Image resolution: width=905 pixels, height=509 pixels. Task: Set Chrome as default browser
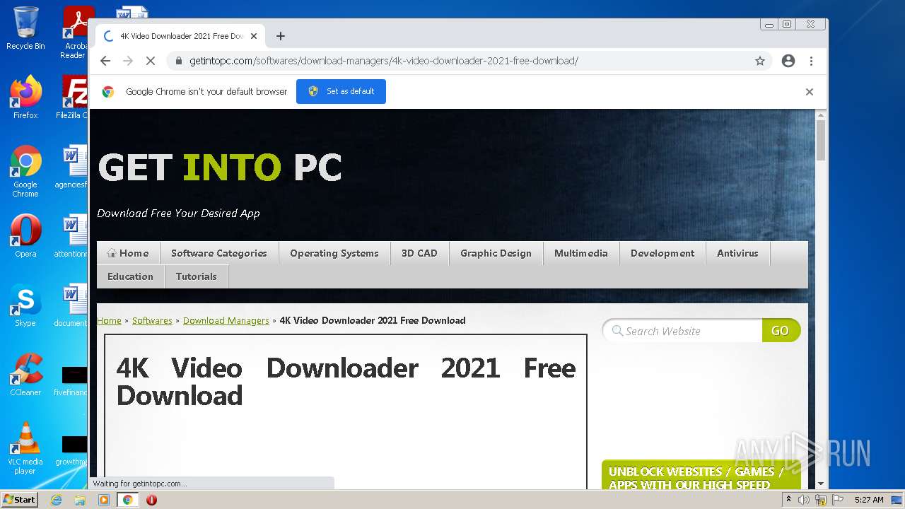(x=341, y=91)
